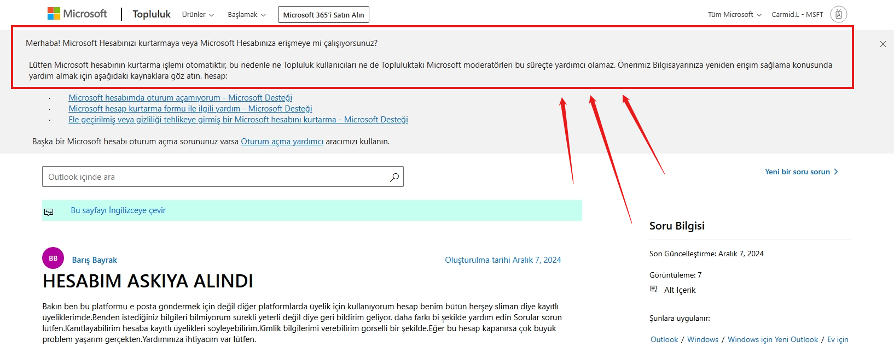Expand the Başlamak dropdown menu
This screenshot has width=894, height=353.
[x=247, y=15]
